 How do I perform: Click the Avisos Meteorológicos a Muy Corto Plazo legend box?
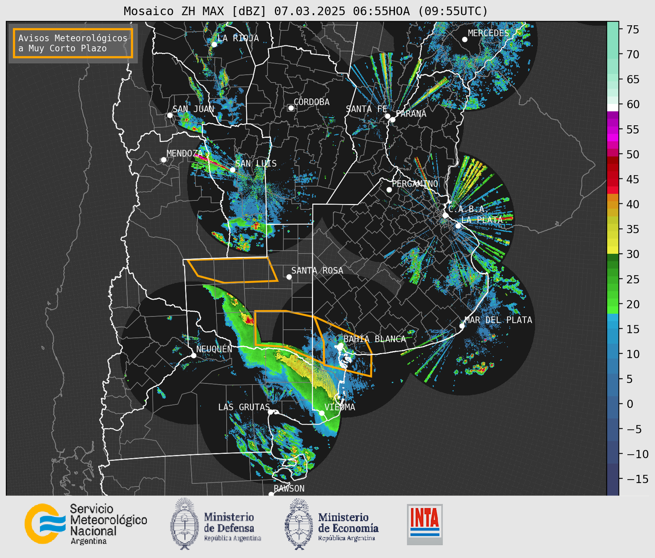(x=73, y=43)
